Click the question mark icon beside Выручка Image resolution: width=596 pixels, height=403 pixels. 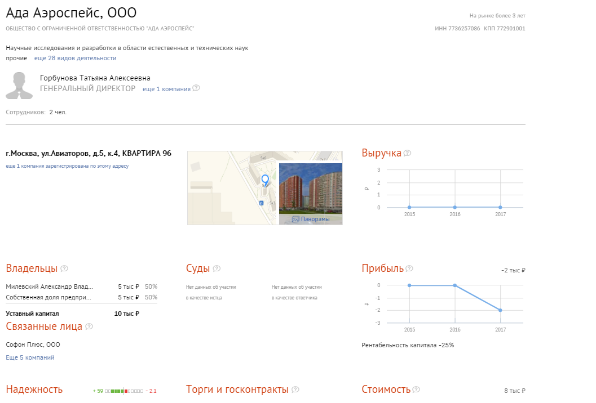point(408,153)
